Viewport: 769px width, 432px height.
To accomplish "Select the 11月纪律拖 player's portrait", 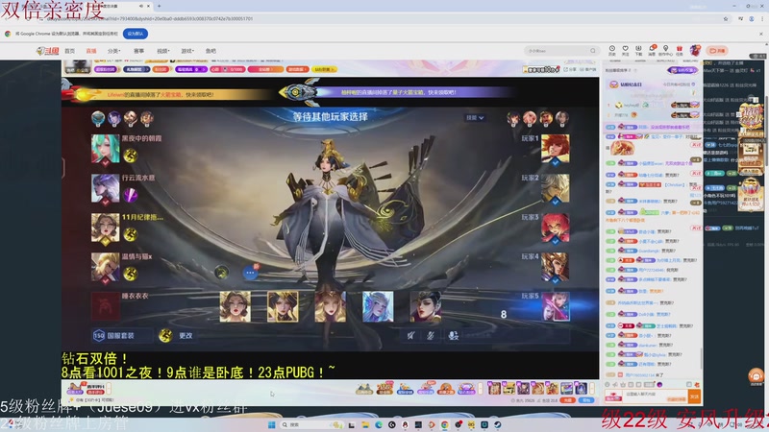I will pyautogui.click(x=105, y=228).
